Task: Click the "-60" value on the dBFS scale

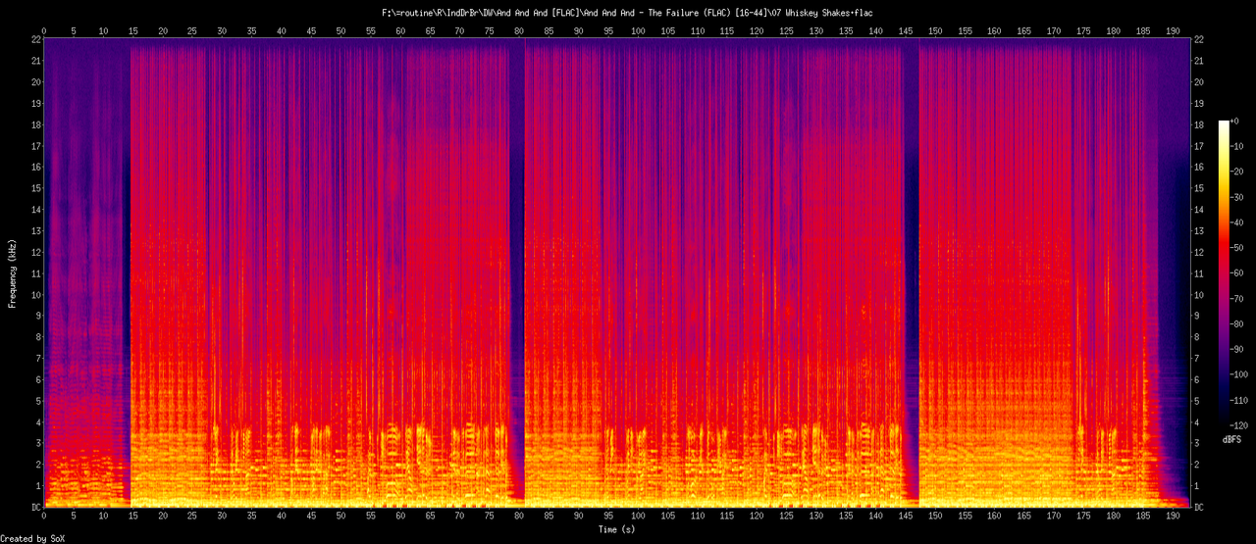Action: 1237,273
